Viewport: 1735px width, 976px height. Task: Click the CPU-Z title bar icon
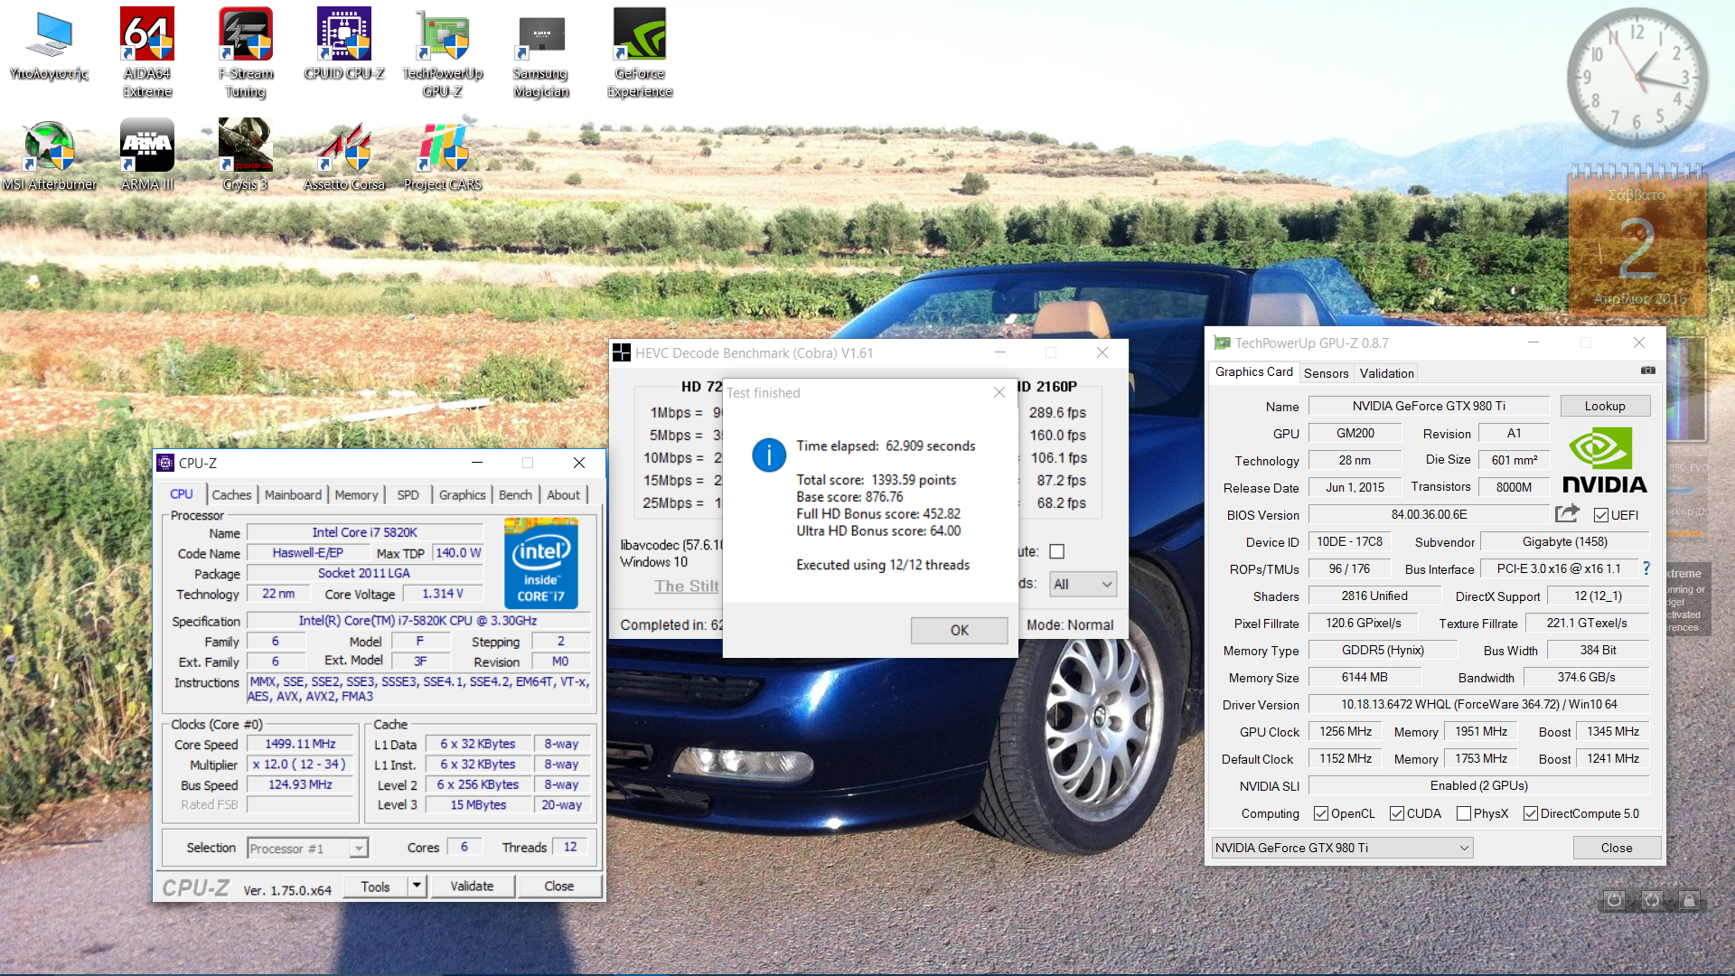(x=165, y=463)
